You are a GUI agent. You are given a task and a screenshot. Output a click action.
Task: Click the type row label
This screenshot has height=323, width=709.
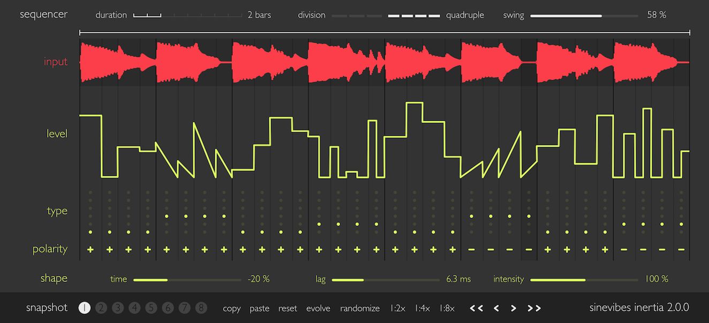(57, 211)
